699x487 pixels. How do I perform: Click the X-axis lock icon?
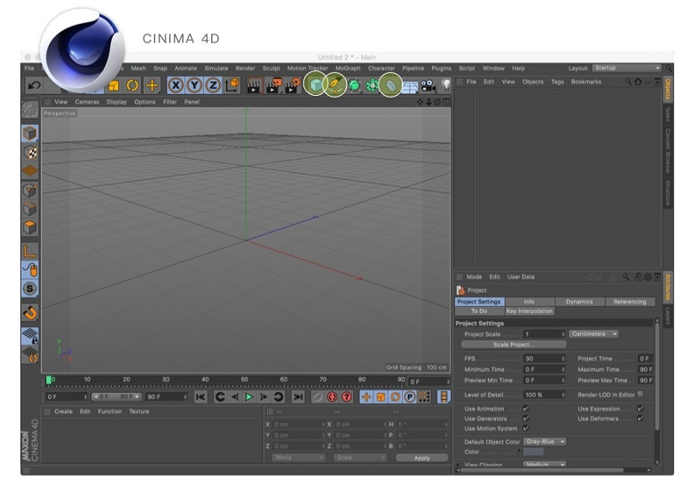[176, 85]
